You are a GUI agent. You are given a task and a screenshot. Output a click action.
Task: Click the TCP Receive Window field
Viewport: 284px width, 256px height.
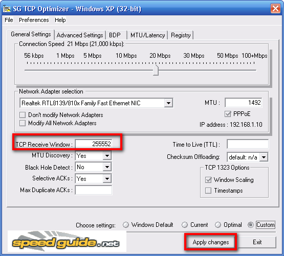pos(94,144)
